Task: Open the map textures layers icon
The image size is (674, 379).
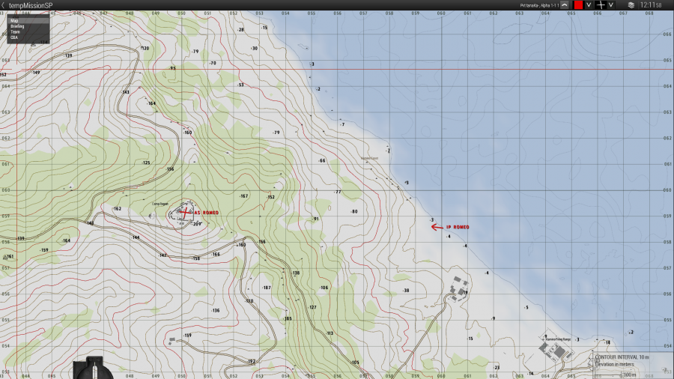Action: [x=631, y=4]
